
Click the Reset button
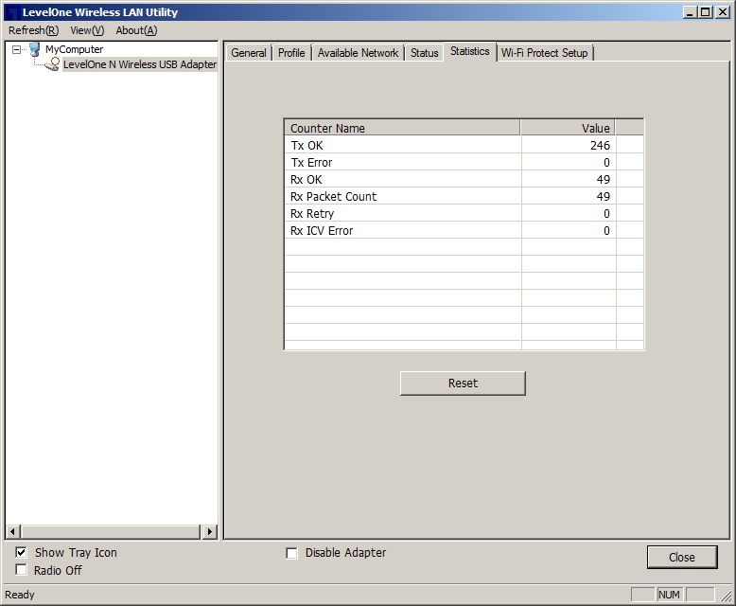pos(463,383)
